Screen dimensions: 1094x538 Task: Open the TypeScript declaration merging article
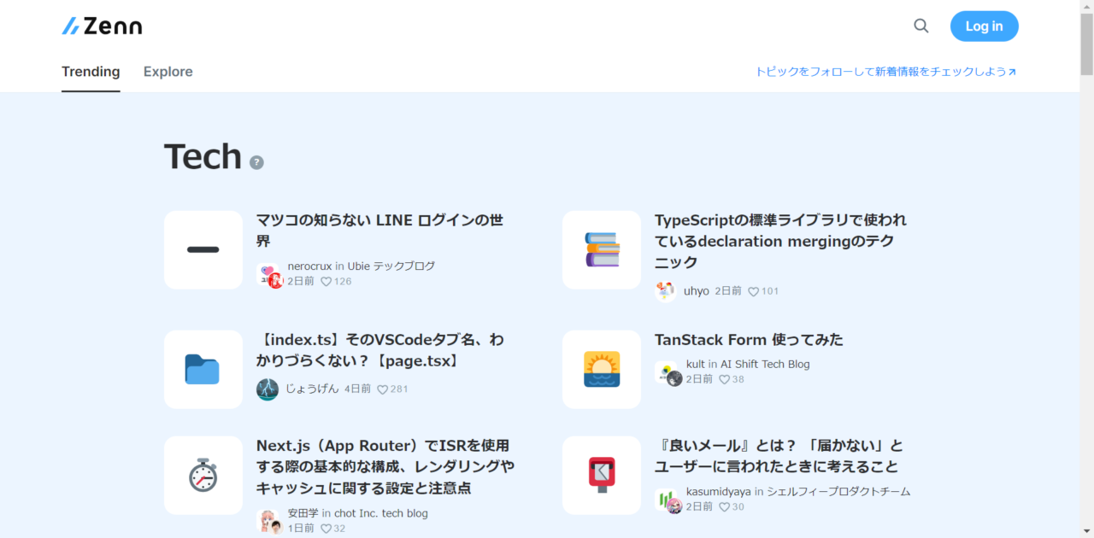click(x=779, y=241)
